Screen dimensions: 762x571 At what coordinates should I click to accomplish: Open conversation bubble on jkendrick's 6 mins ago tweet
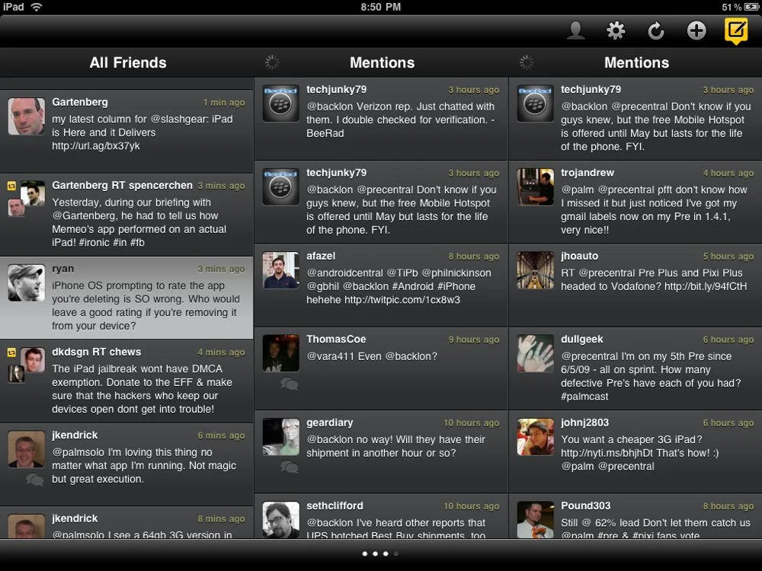35,480
